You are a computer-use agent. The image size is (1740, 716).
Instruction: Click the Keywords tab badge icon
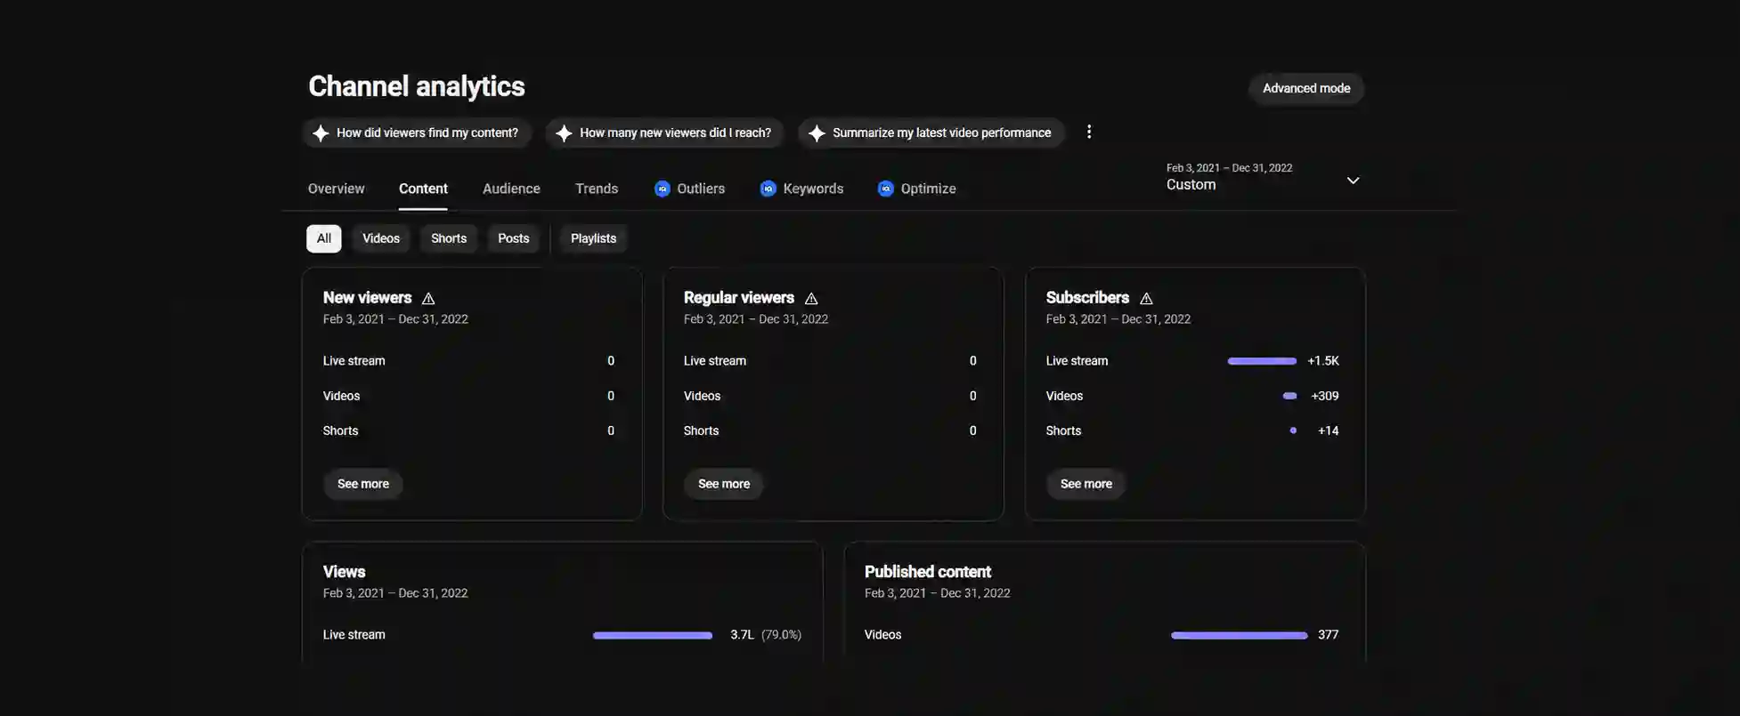point(768,189)
